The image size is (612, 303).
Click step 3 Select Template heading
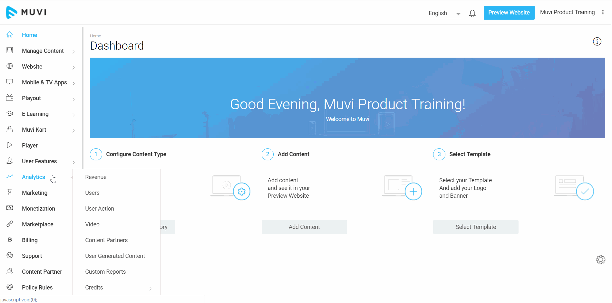[x=470, y=154]
